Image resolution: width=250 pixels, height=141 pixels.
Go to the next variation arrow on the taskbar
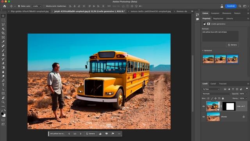coord(80,134)
